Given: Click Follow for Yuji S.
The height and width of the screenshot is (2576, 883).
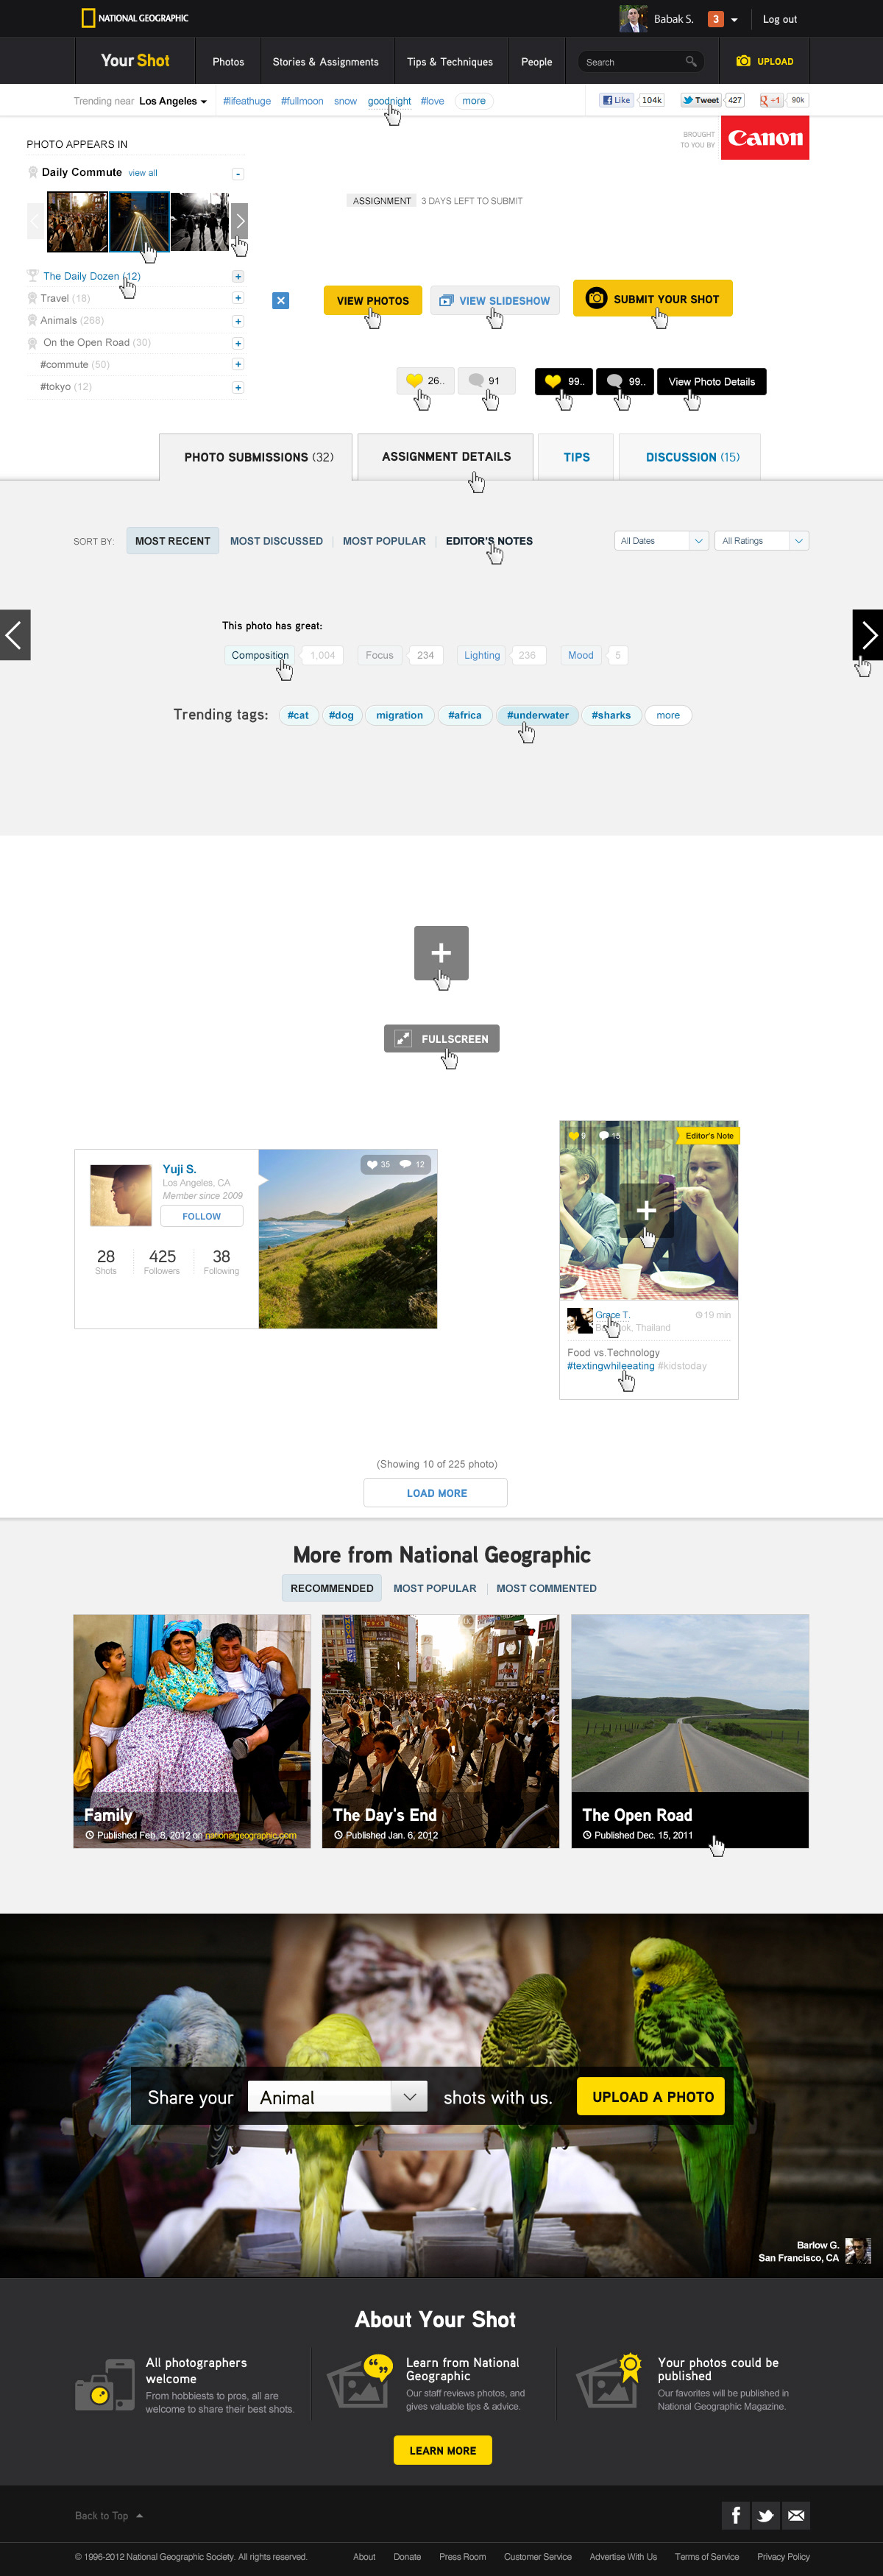Looking at the screenshot, I should (x=202, y=1216).
